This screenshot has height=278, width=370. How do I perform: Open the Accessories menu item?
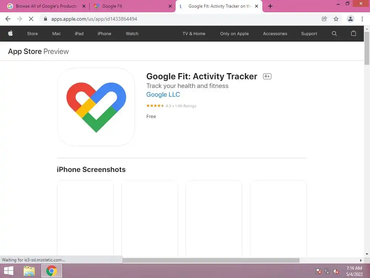point(275,34)
